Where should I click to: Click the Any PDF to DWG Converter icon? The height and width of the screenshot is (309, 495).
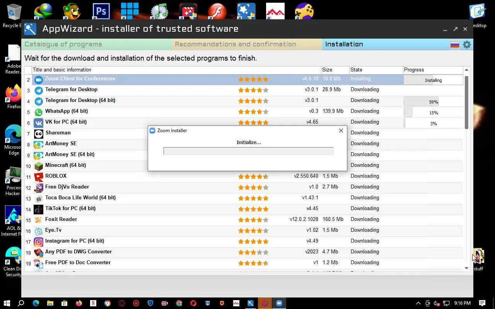pos(38,253)
